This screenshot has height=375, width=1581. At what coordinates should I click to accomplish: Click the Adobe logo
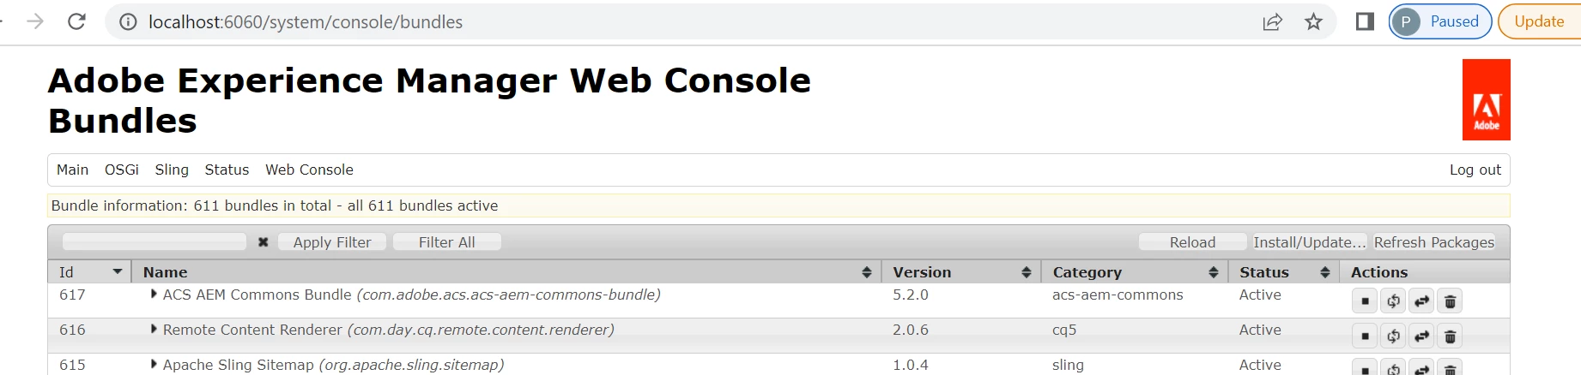point(1486,99)
